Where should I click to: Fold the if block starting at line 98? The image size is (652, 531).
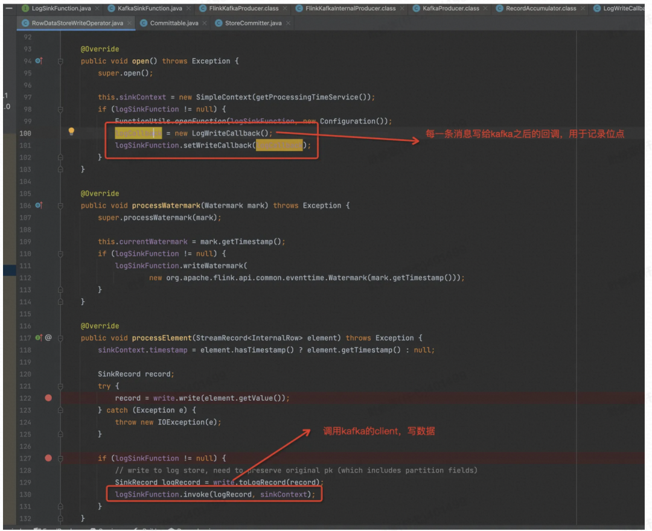pos(60,109)
